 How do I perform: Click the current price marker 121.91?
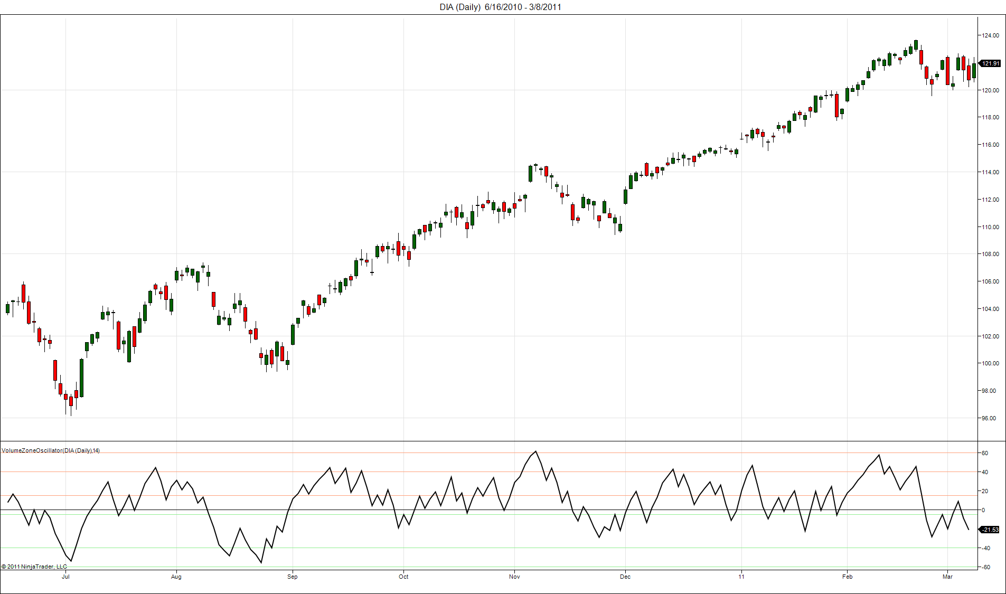pyautogui.click(x=990, y=63)
